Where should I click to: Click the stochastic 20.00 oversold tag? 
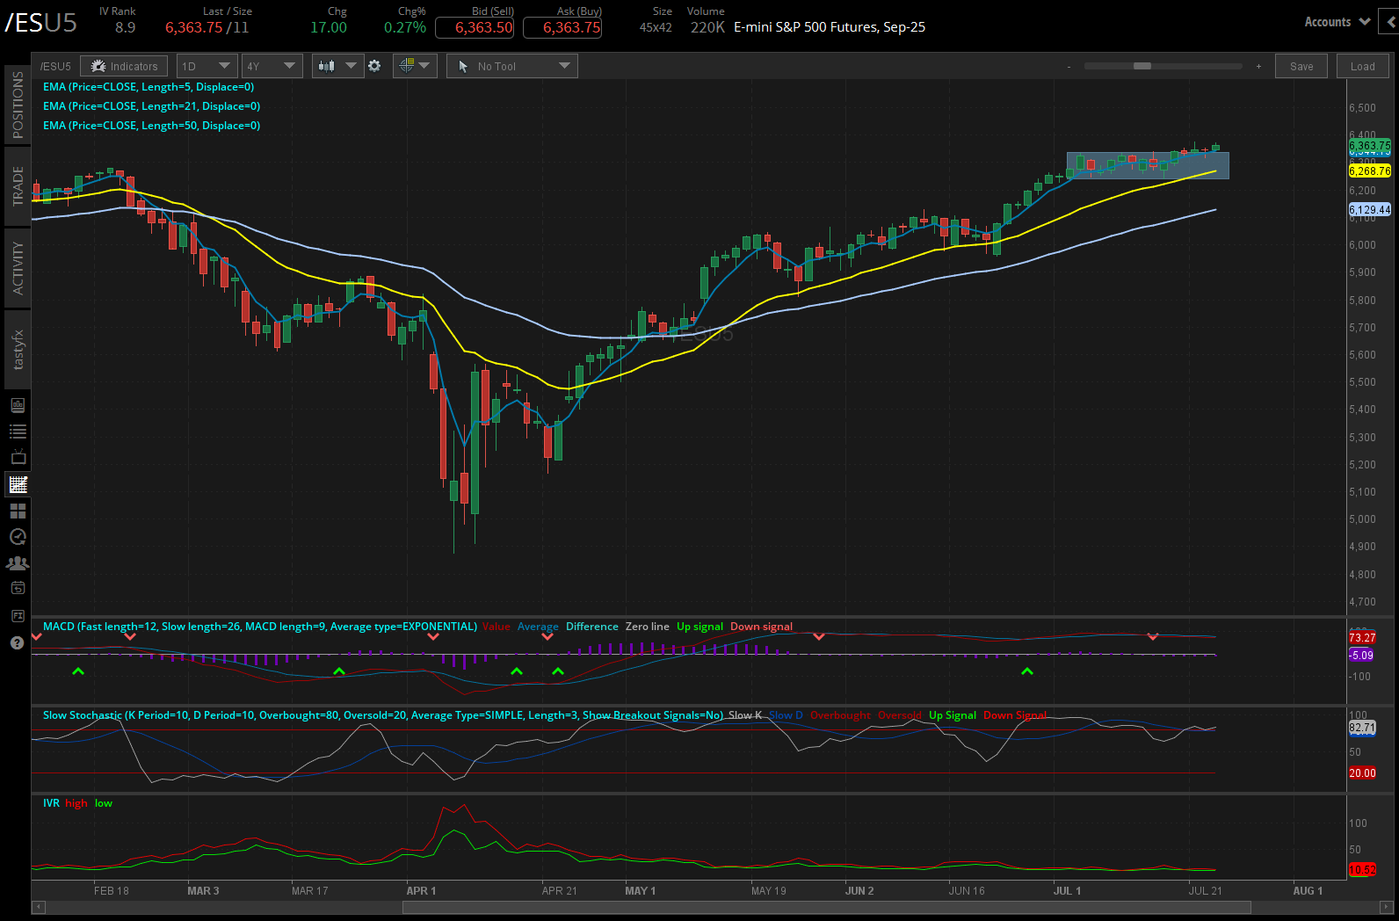(x=1362, y=773)
